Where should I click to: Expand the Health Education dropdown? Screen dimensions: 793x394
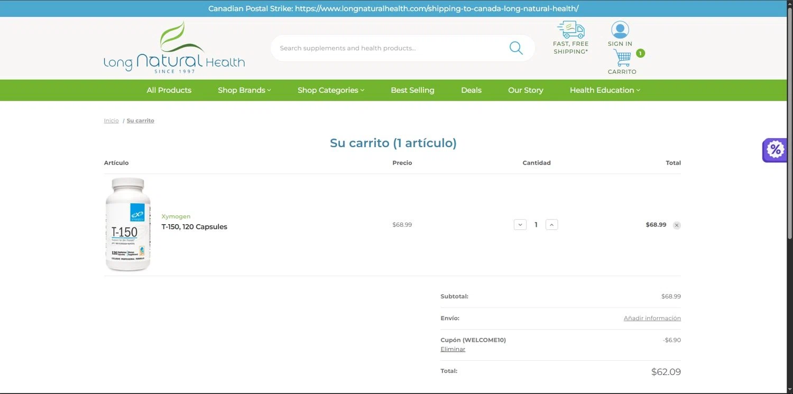point(605,90)
